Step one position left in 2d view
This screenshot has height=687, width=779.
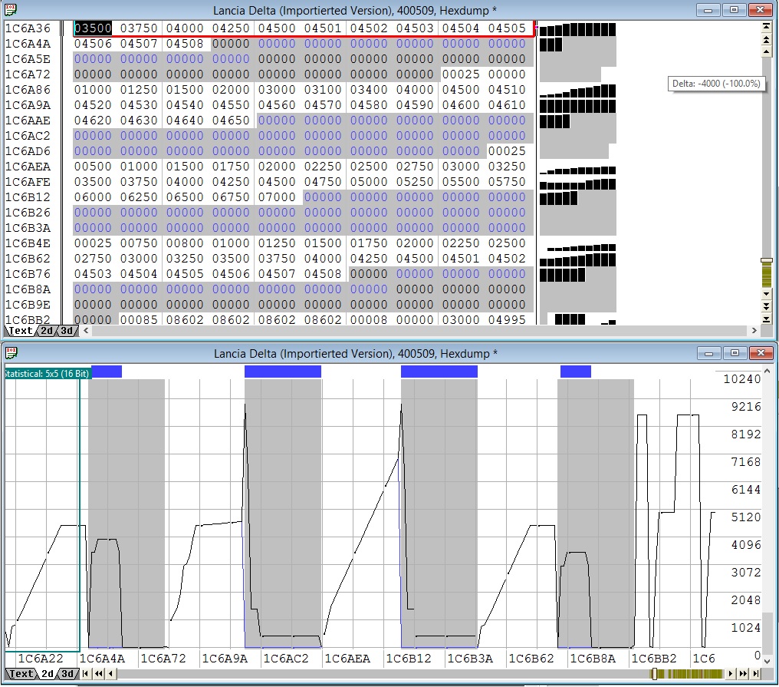pyautogui.click(x=110, y=674)
